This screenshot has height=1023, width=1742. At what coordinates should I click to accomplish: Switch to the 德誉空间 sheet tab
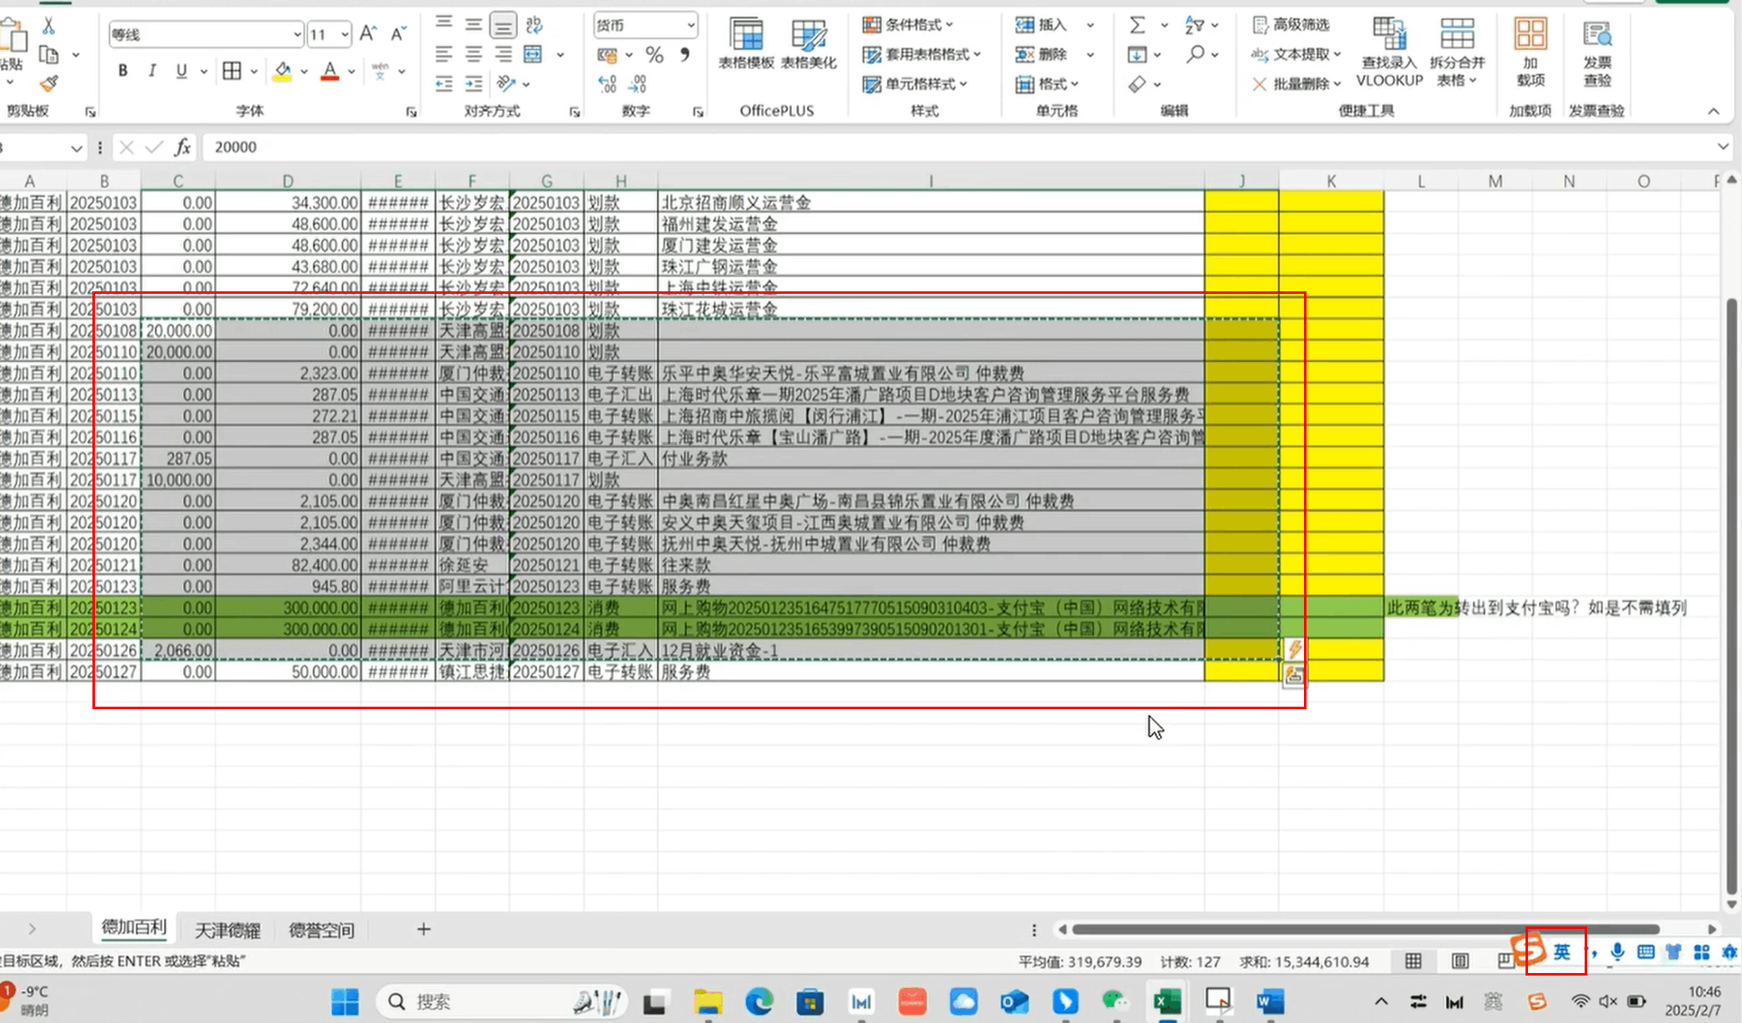321,929
